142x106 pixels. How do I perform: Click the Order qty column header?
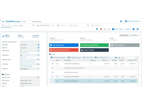[104, 60]
